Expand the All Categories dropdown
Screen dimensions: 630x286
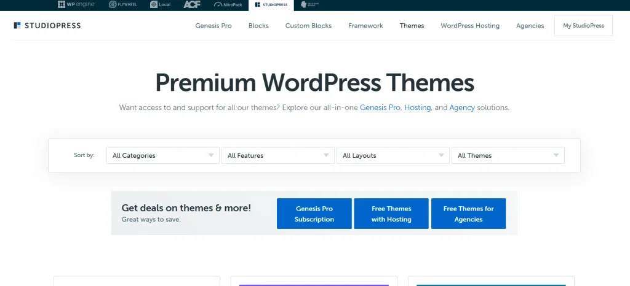click(x=163, y=156)
